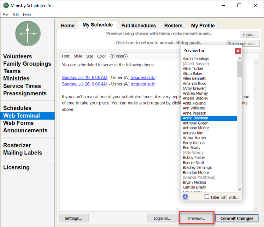Image resolution: width=264 pixels, height=227 pixels.
Task: Switch to the My Profile tab
Action: pyautogui.click(x=203, y=25)
